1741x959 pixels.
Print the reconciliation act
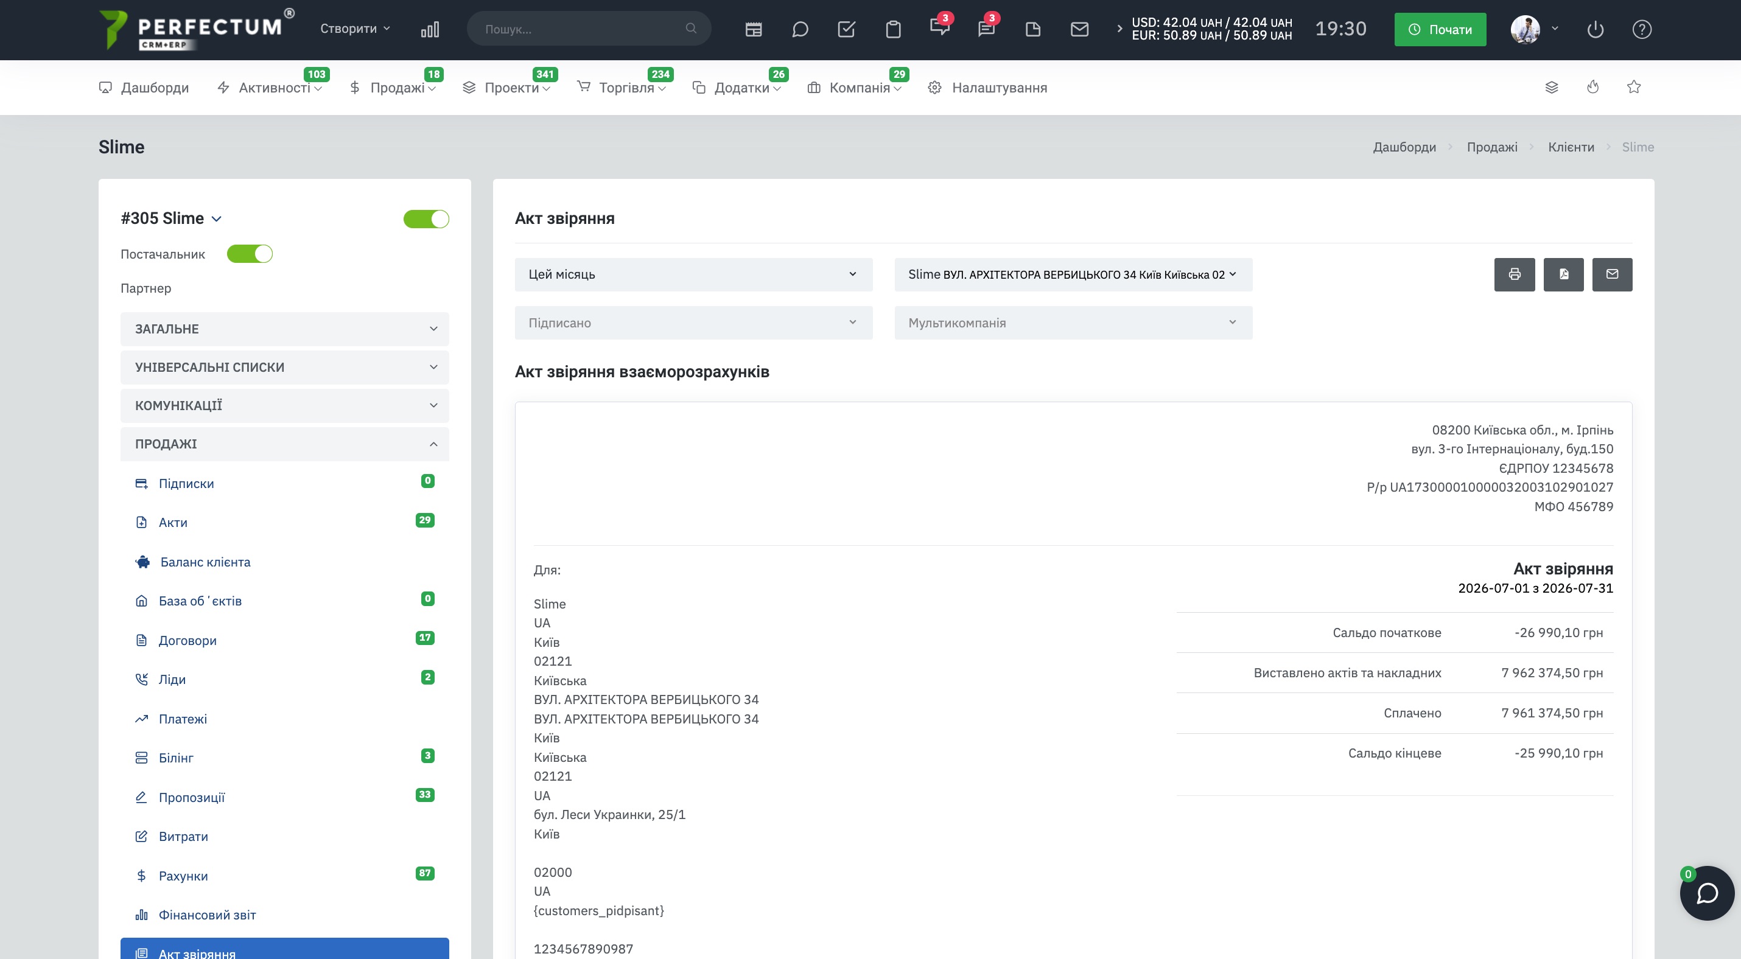pos(1515,274)
